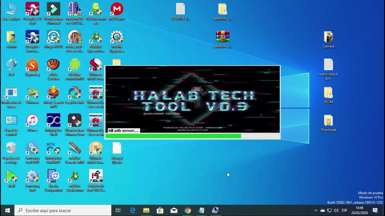Viewport: 385px width, 216px height.
Task: Open File Explorer from taskbar
Action: tap(146, 210)
